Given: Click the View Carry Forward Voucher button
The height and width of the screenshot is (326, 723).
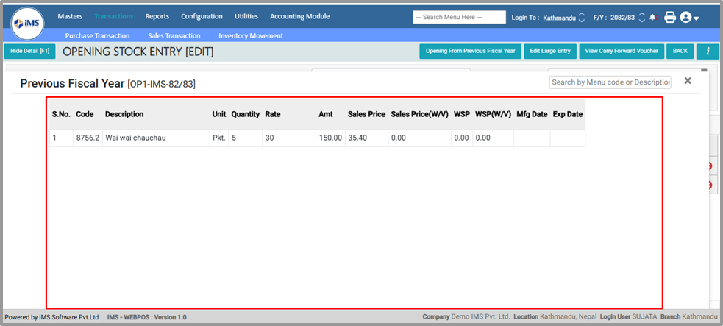Looking at the screenshot, I should pyautogui.click(x=621, y=51).
